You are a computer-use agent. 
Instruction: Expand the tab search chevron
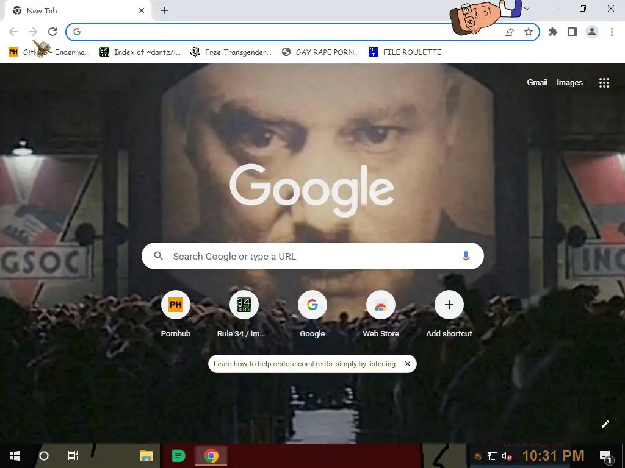pos(527,9)
